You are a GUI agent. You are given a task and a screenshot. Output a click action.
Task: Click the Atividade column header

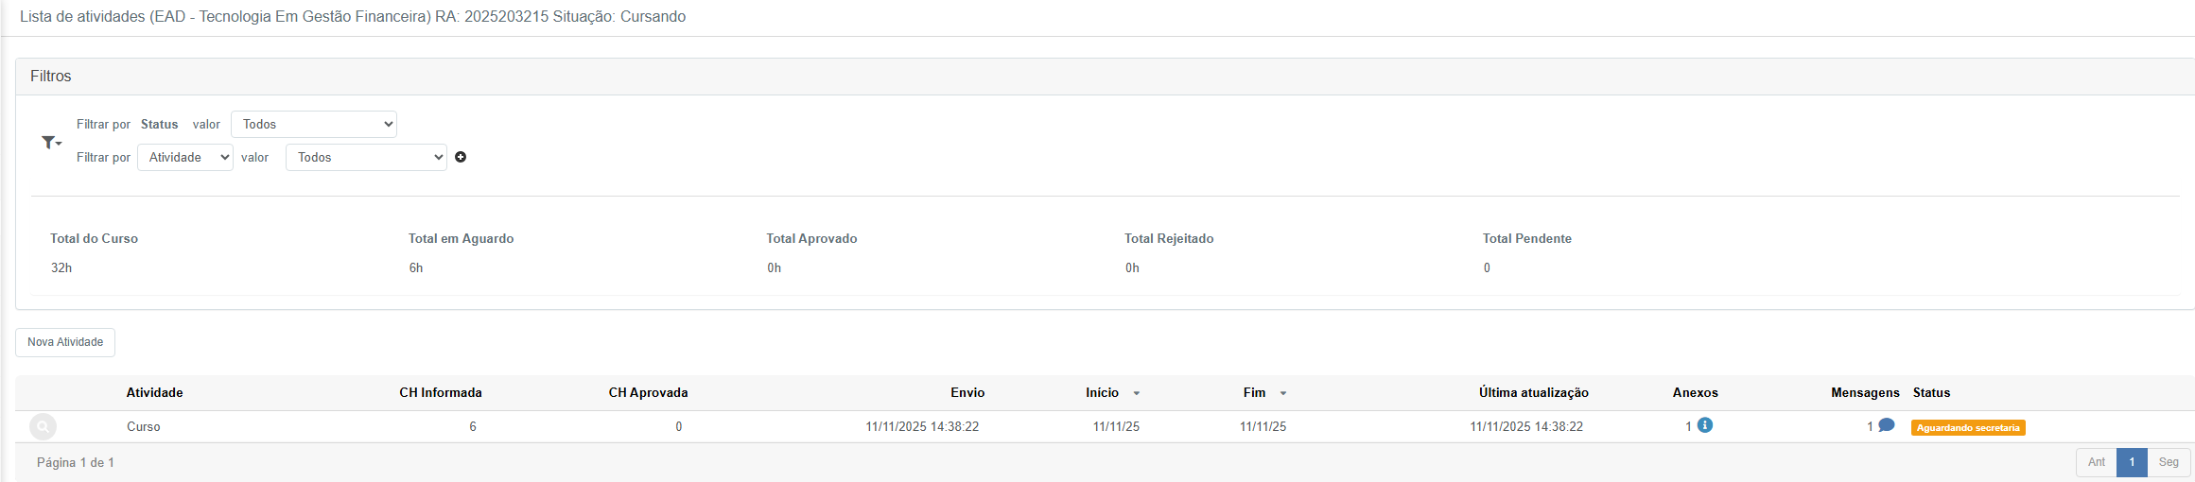[154, 392]
